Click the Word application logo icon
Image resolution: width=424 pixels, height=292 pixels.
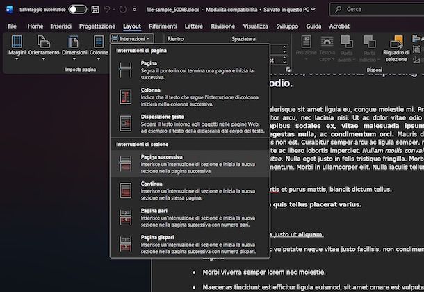(9, 10)
